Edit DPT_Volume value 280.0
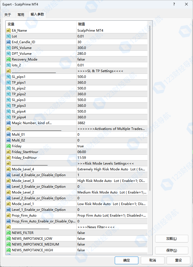This screenshot has width=193, height=267. [112, 54]
